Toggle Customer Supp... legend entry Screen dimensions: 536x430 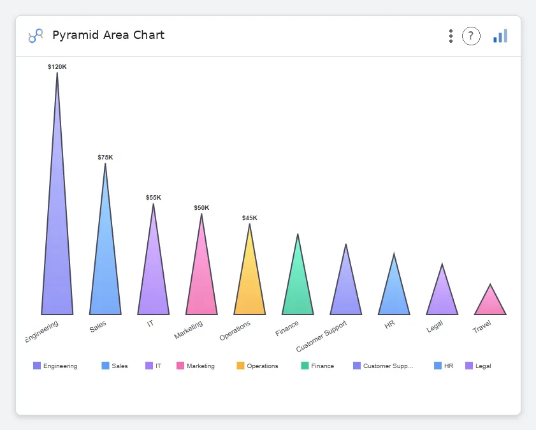tap(383, 366)
